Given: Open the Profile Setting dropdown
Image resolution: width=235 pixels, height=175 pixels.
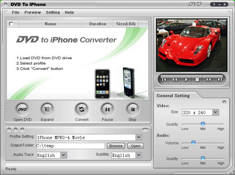Looking at the screenshot, I should tap(138, 137).
